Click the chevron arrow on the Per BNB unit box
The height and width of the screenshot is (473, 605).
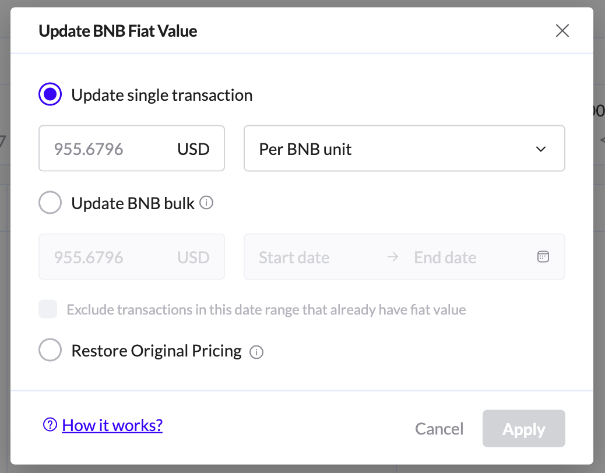(x=541, y=149)
